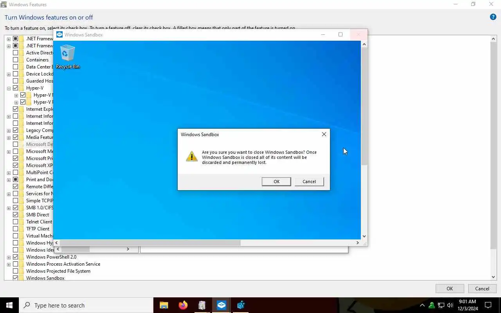Select the Windows Sandbox feature row
501x313 pixels.
tap(45, 278)
